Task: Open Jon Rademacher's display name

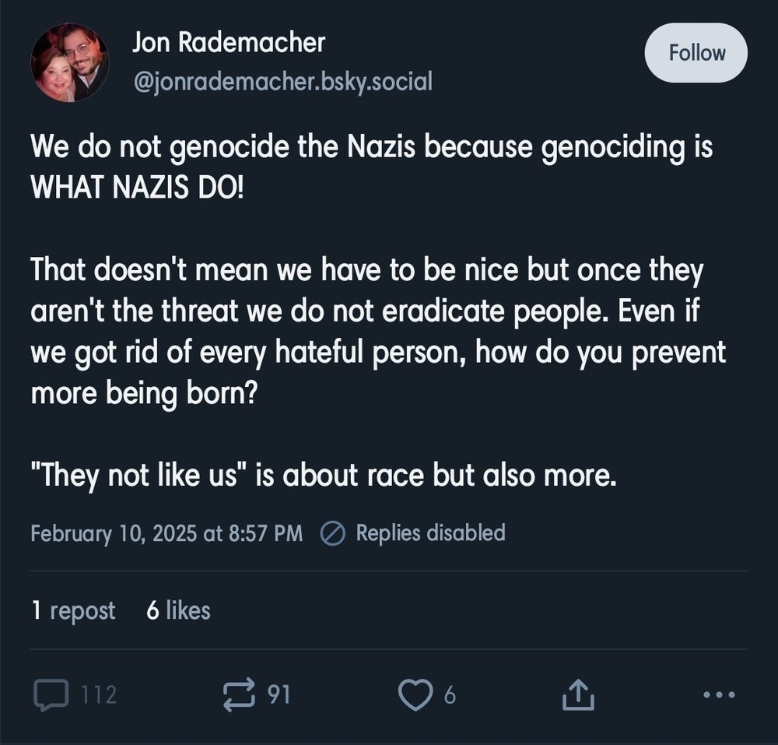Action: point(228,42)
